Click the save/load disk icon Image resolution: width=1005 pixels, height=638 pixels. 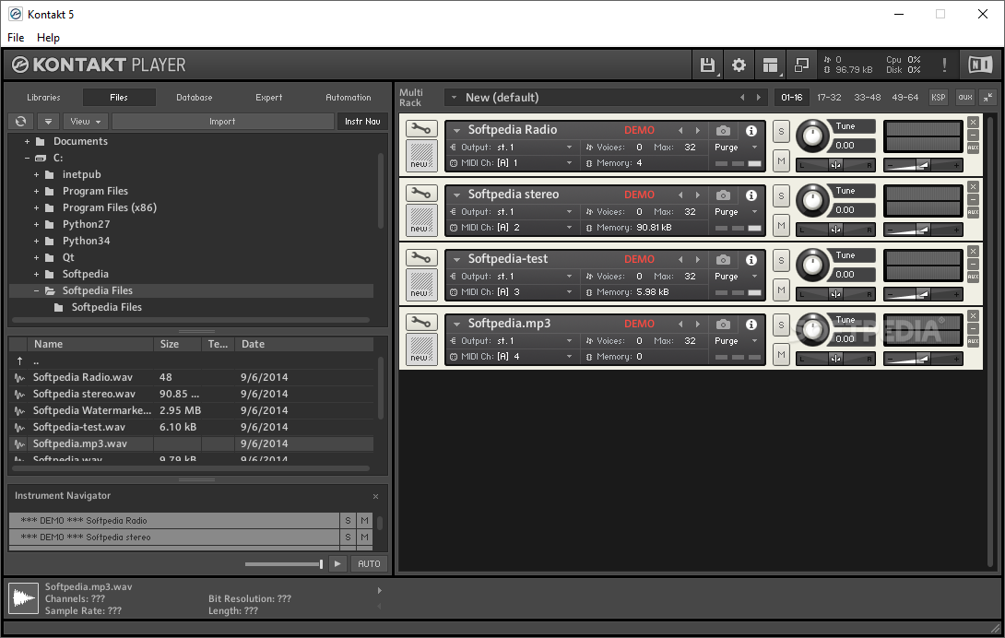[707, 65]
